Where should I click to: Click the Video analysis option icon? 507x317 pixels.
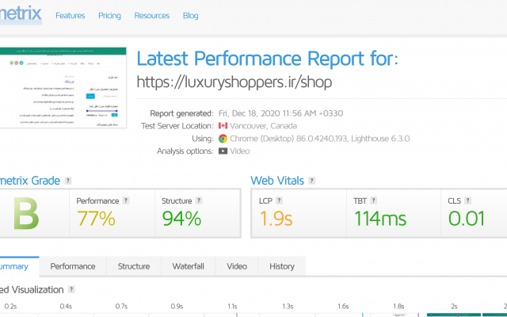click(223, 151)
